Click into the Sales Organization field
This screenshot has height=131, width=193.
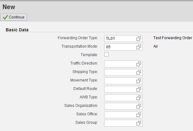(123, 107)
